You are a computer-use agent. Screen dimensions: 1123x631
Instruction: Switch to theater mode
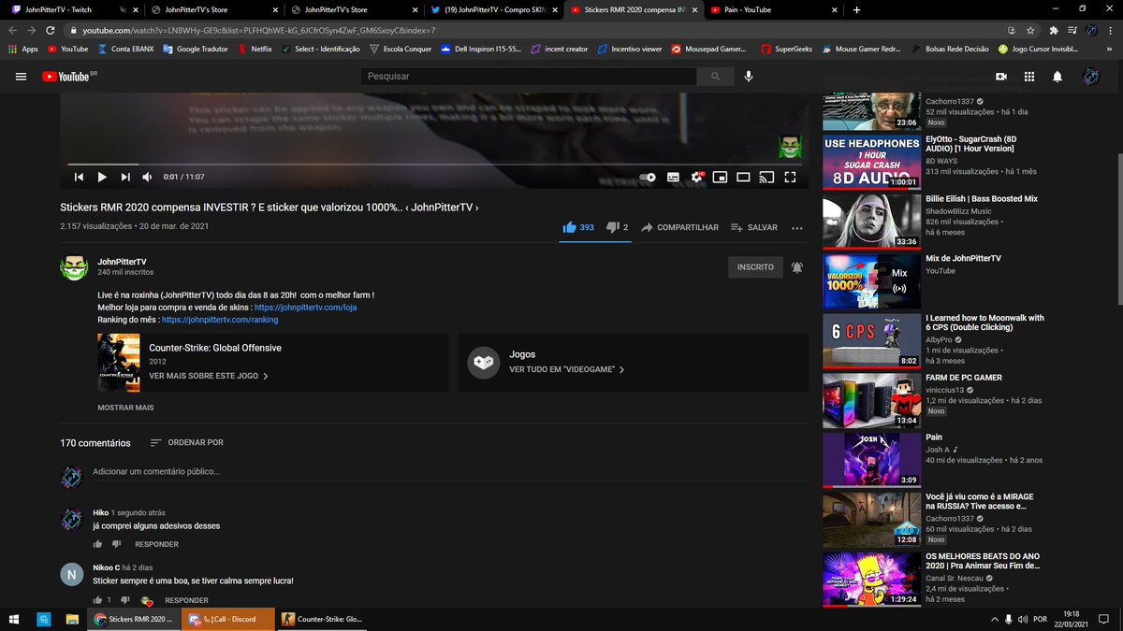743,177
